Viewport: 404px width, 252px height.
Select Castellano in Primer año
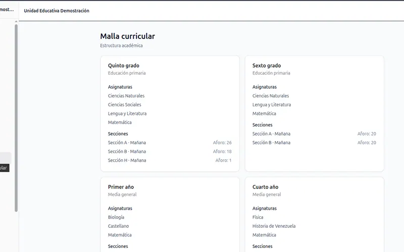point(119,226)
